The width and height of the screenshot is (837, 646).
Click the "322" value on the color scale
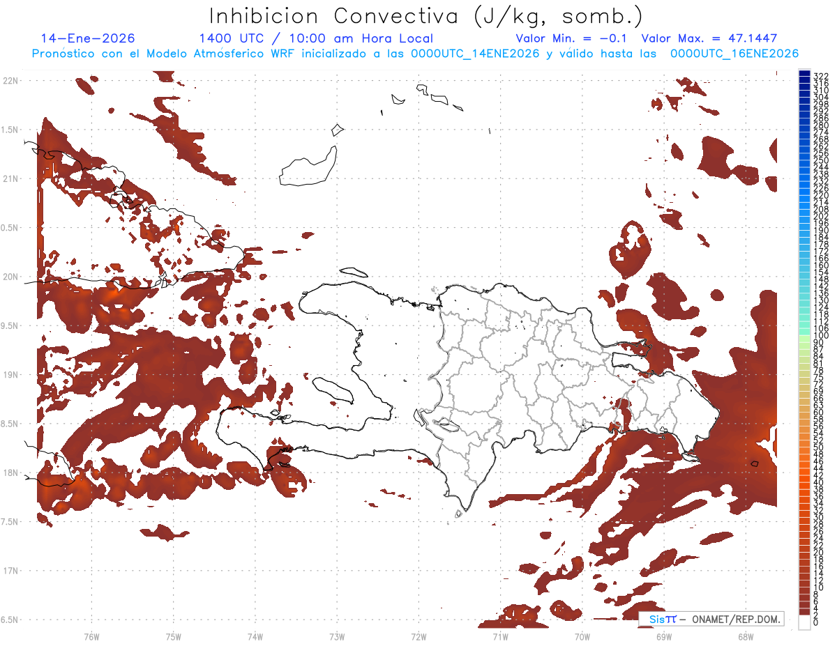pyautogui.click(x=821, y=76)
